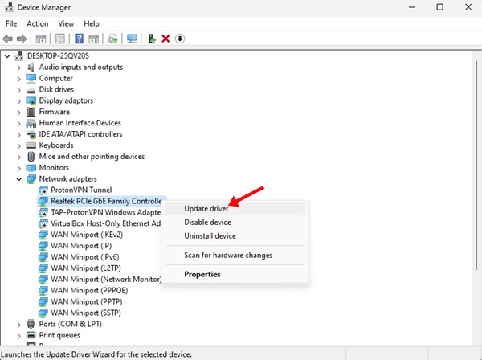Click the Keyboards icon

click(31, 145)
